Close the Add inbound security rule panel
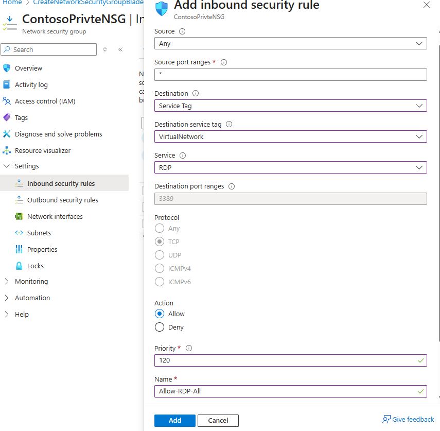440x431 pixels. click(426, 5)
